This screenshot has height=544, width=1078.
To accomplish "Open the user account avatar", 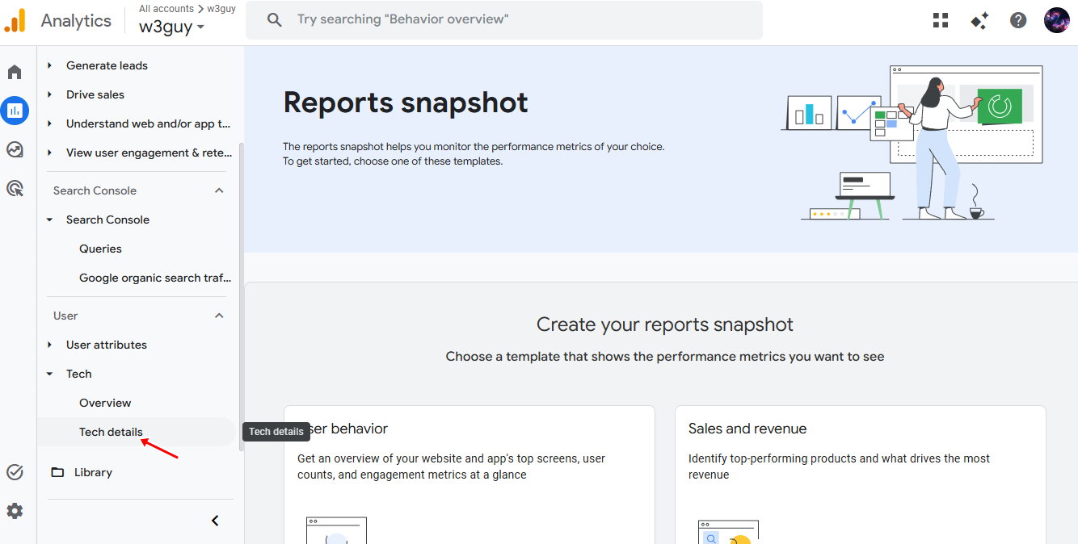I will coord(1057,20).
